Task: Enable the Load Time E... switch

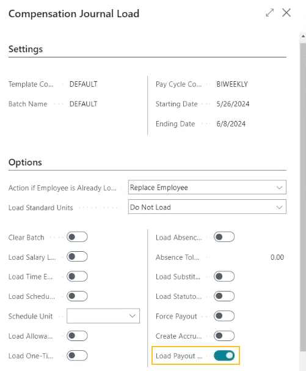Action: point(77,276)
